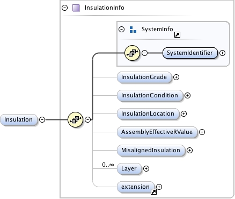Expand the SystemIdentifier element
Image resolution: width=235 pixels, height=199 pixels.
point(222,53)
